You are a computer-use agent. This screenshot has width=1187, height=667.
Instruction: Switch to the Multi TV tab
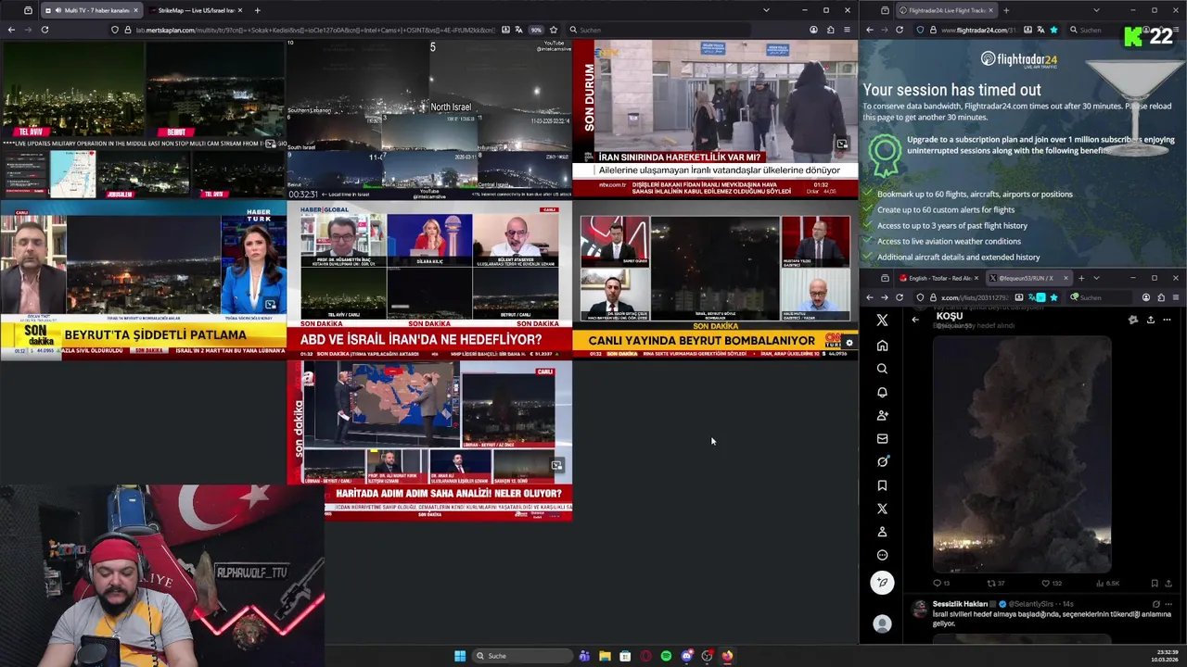(91, 10)
